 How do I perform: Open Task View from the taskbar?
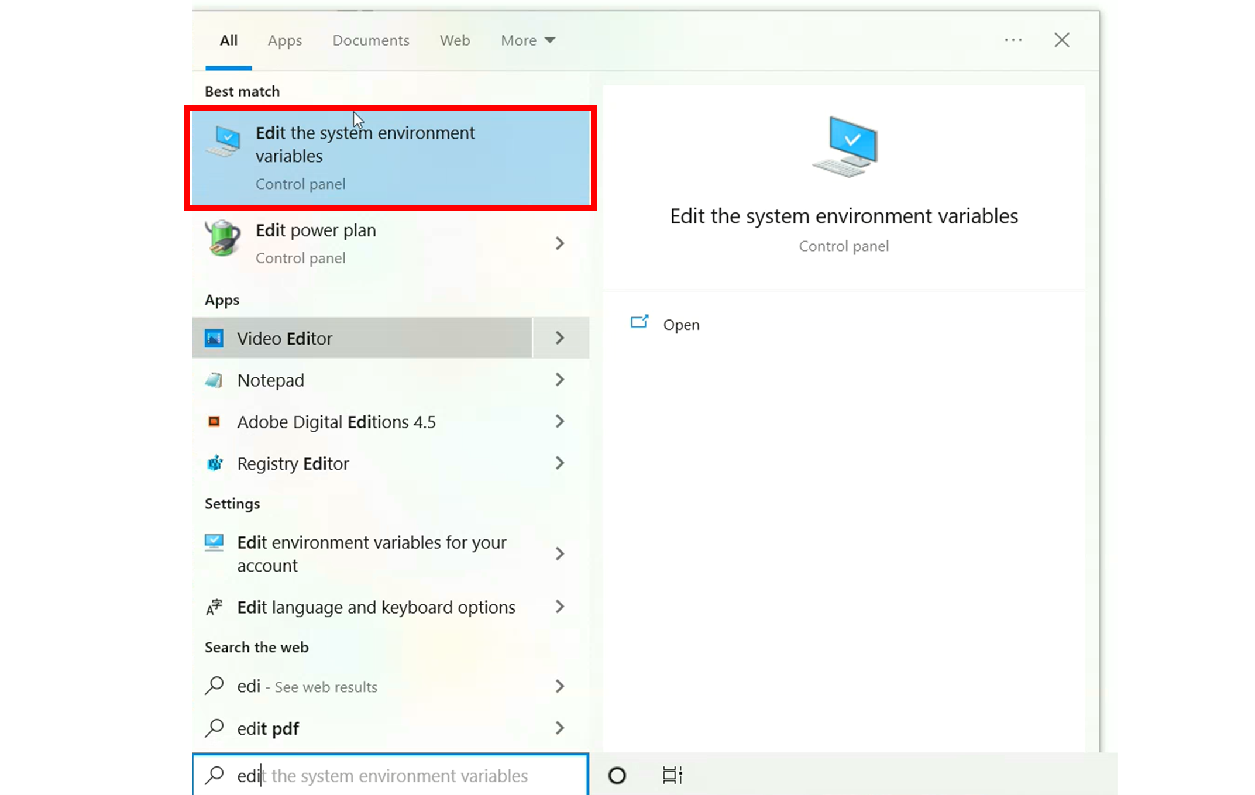coord(672,776)
